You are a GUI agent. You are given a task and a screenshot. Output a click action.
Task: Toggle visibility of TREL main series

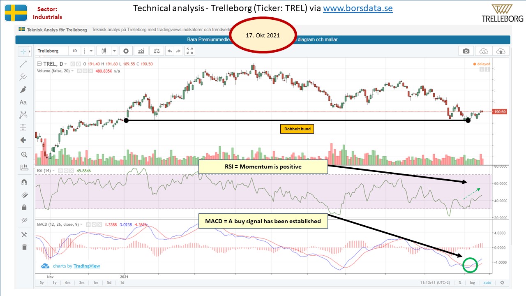[72, 64]
